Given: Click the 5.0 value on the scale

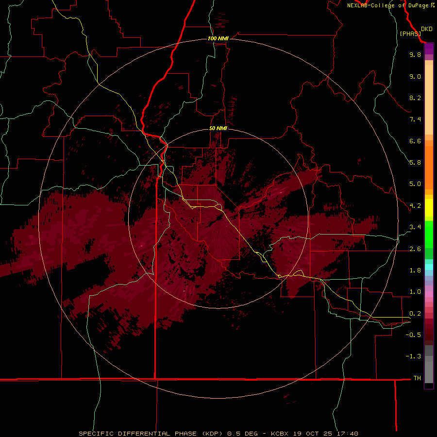Looking at the screenshot, I should (x=415, y=184).
